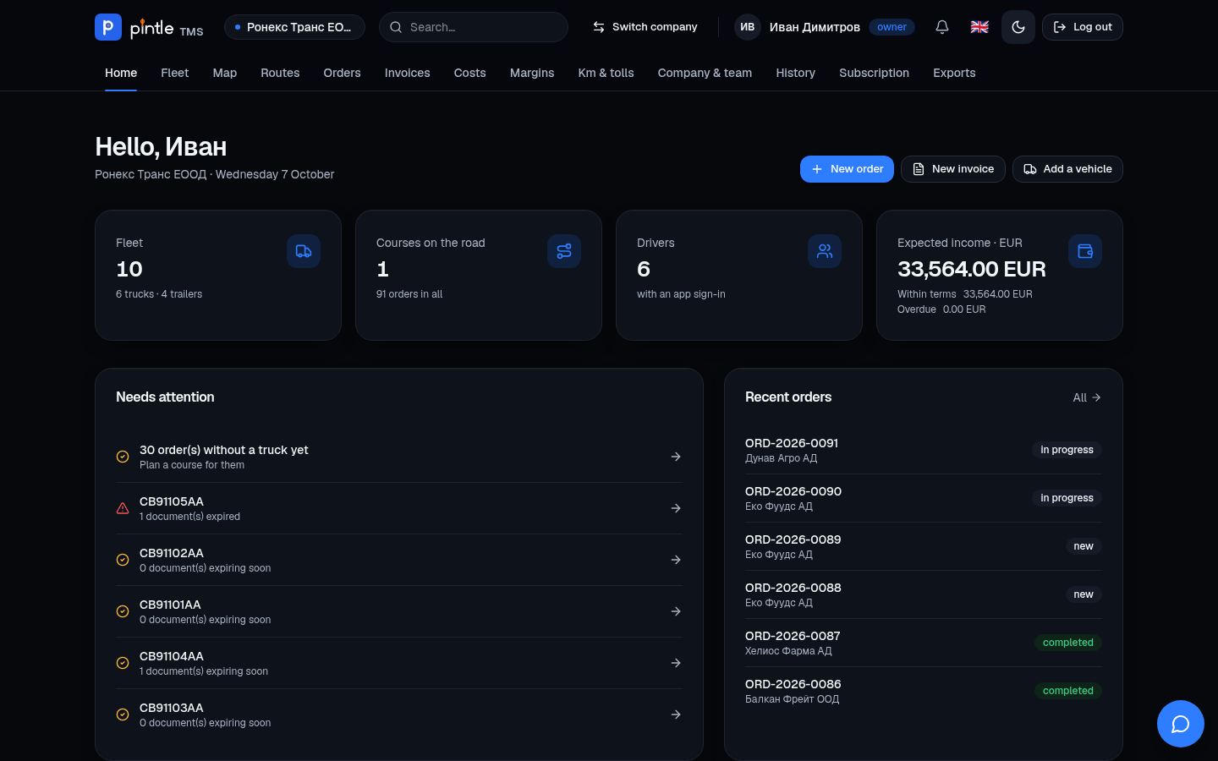Screen dimensions: 1218x761
Task: Open the Exports tab
Action: coord(954,73)
